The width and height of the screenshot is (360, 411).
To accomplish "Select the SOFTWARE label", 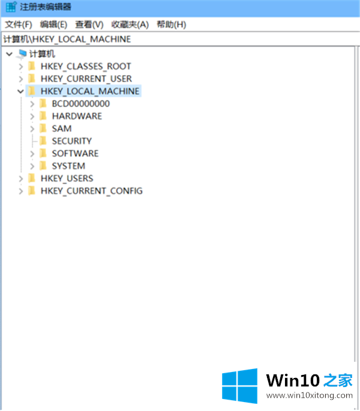I will tap(75, 154).
